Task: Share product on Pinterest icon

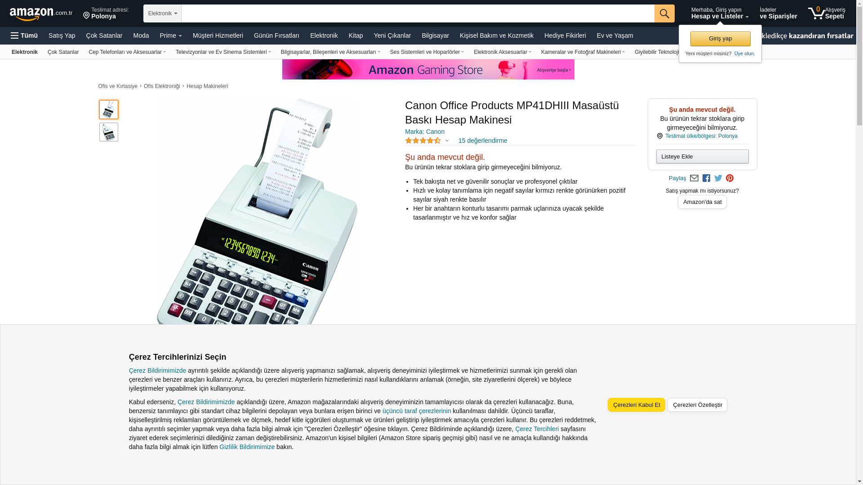Action: coord(730,178)
